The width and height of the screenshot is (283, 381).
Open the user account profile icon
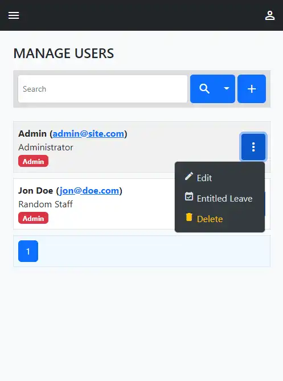click(x=270, y=15)
